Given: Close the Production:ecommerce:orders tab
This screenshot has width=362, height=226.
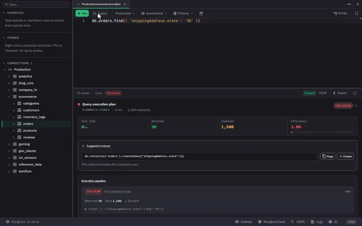Looking at the screenshot, I should click(x=125, y=4).
